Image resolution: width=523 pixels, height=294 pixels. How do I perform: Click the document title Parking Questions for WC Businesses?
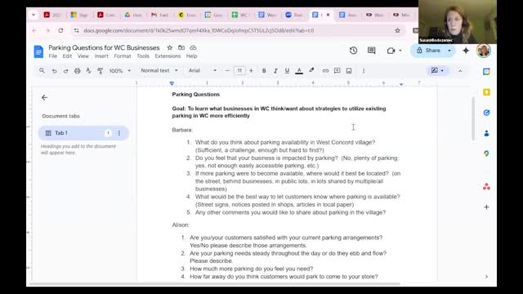104,47
